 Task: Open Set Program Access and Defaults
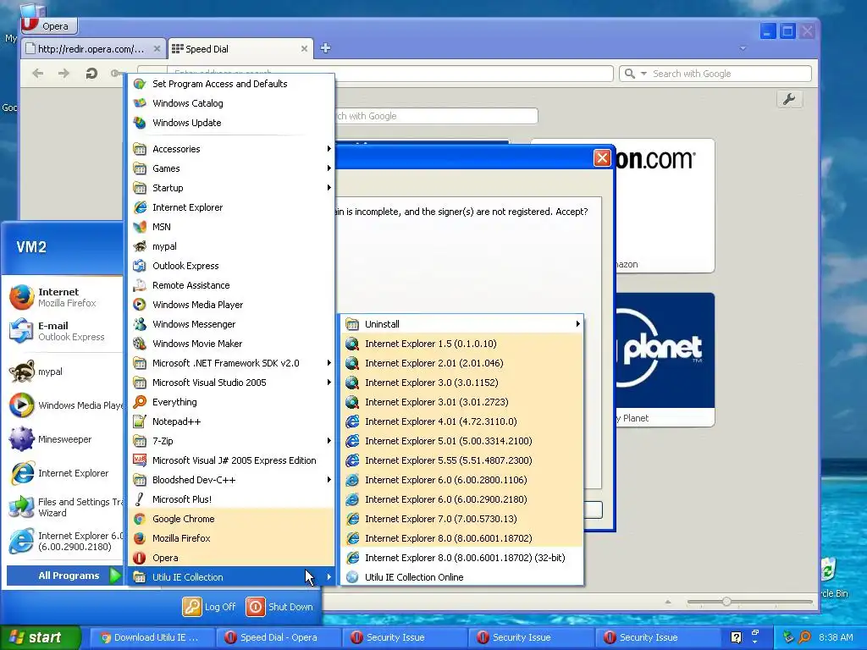(232, 84)
